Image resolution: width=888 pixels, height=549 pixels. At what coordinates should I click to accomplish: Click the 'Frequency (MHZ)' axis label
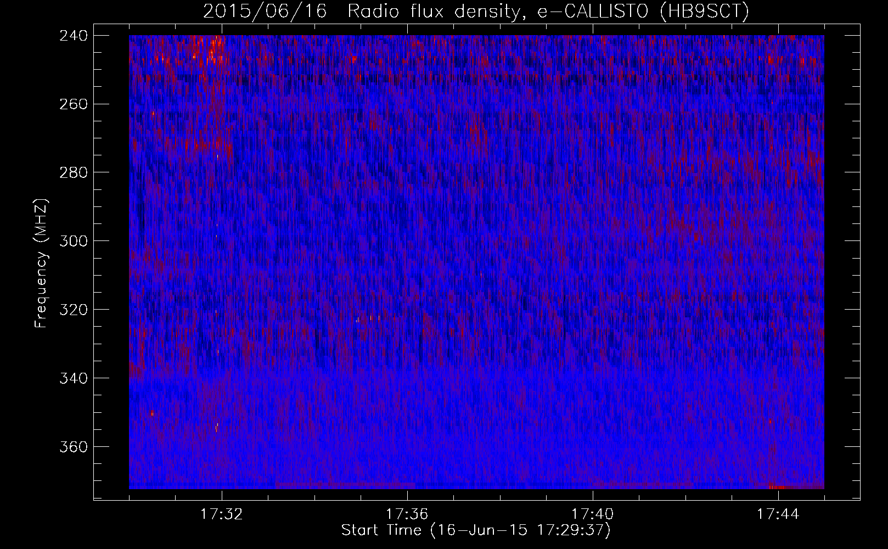click(x=41, y=264)
